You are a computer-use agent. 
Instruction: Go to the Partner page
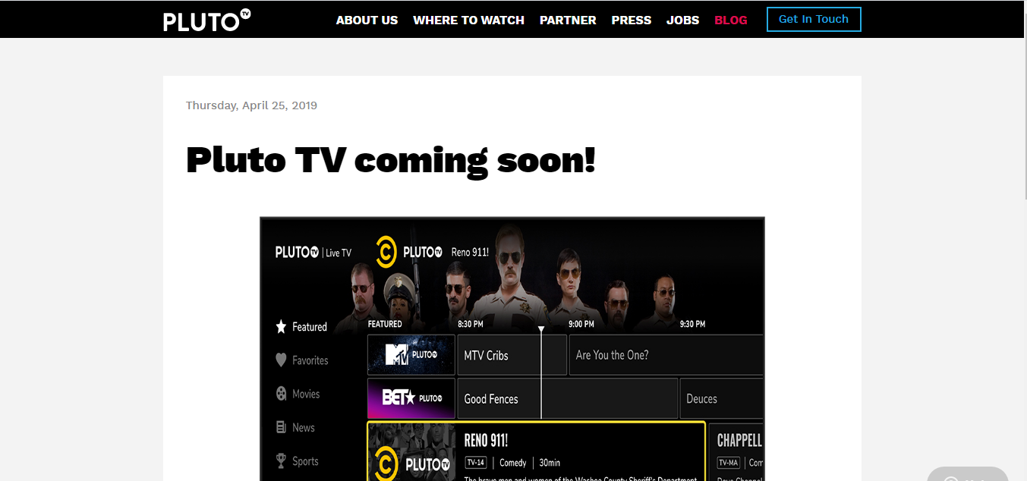(x=568, y=20)
